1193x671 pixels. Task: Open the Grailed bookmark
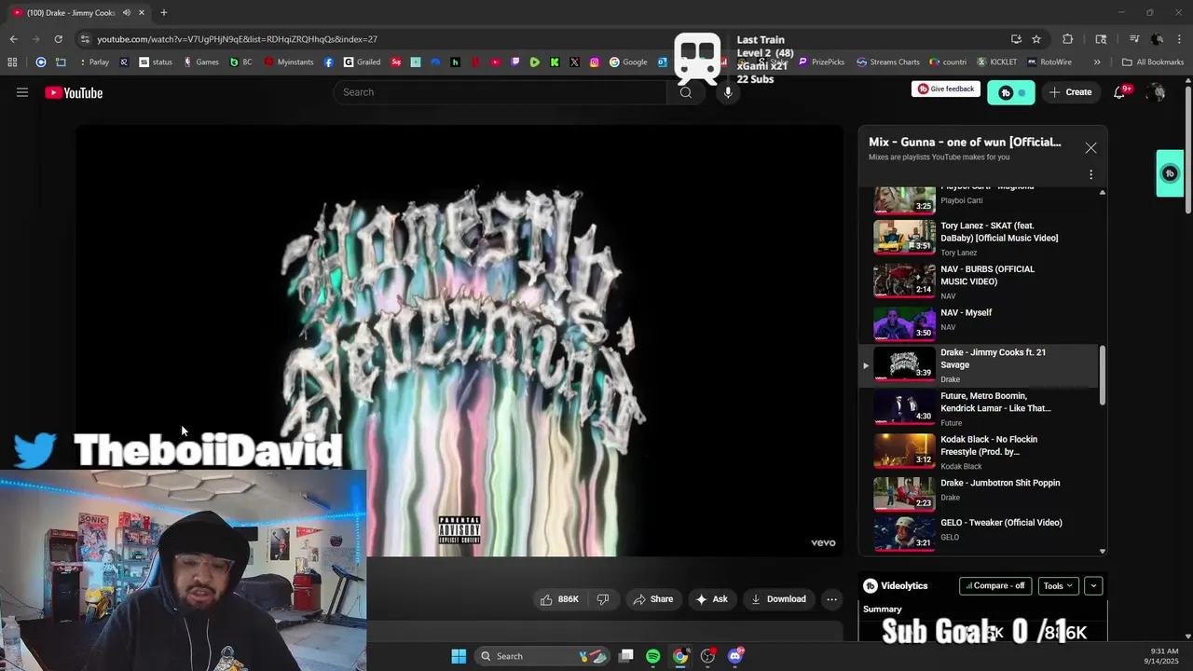pyautogui.click(x=363, y=62)
